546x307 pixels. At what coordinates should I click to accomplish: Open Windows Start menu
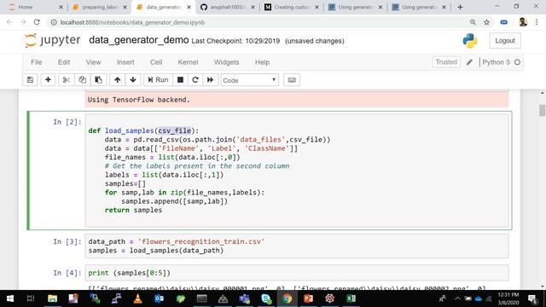(x=10, y=298)
